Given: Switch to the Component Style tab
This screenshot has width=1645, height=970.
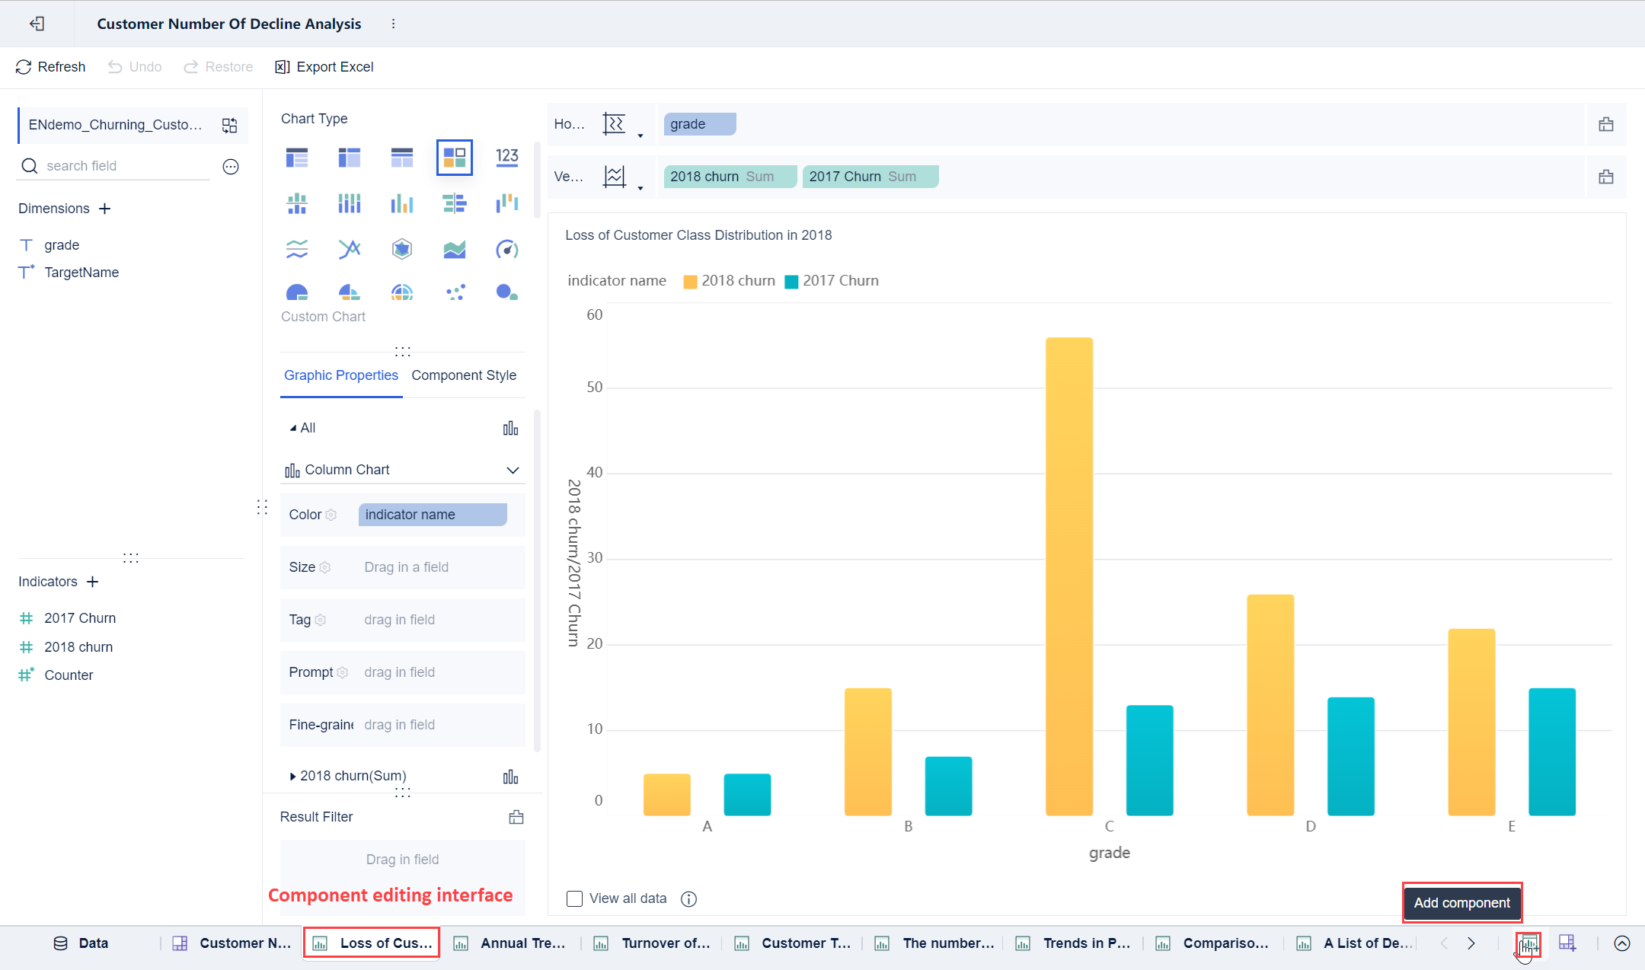Looking at the screenshot, I should pos(463,375).
